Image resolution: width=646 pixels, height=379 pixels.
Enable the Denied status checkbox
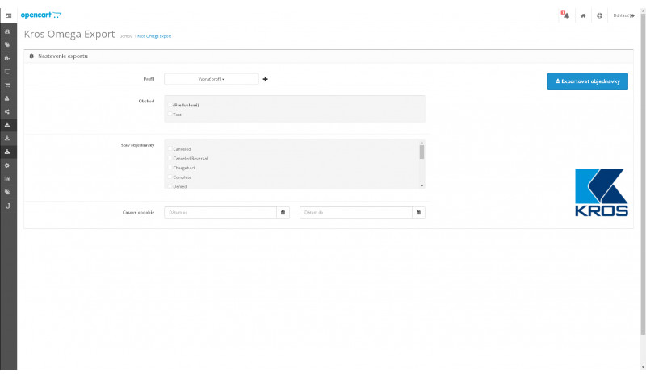(170, 186)
